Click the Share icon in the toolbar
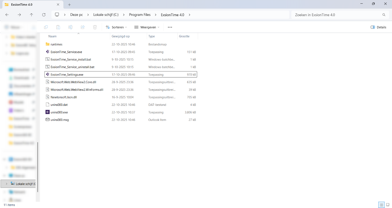 [83, 27]
